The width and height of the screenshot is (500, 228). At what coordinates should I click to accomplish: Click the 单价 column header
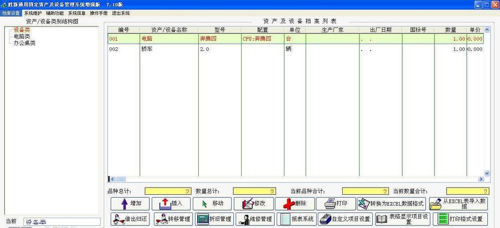coord(475,30)
